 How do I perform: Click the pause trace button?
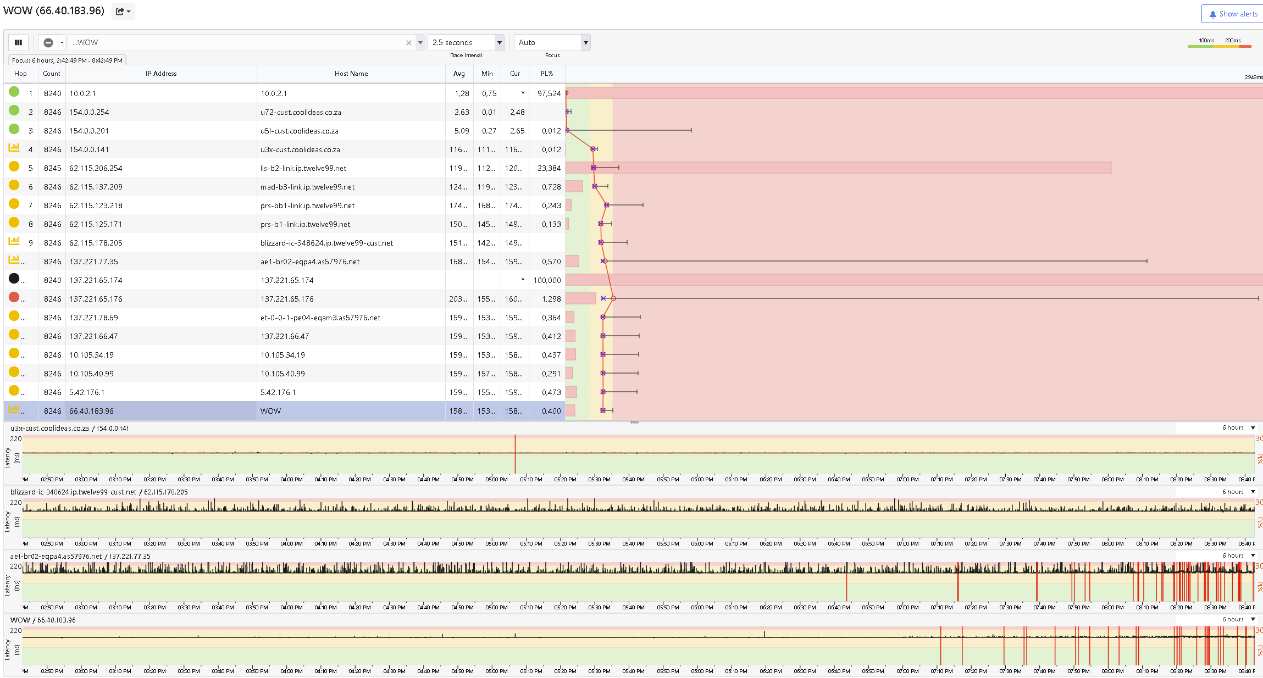(x=18, y=42)
